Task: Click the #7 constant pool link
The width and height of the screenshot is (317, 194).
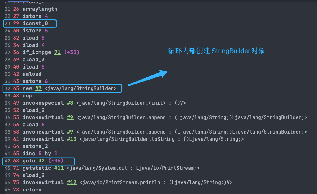Action: (x=38, y=88)
